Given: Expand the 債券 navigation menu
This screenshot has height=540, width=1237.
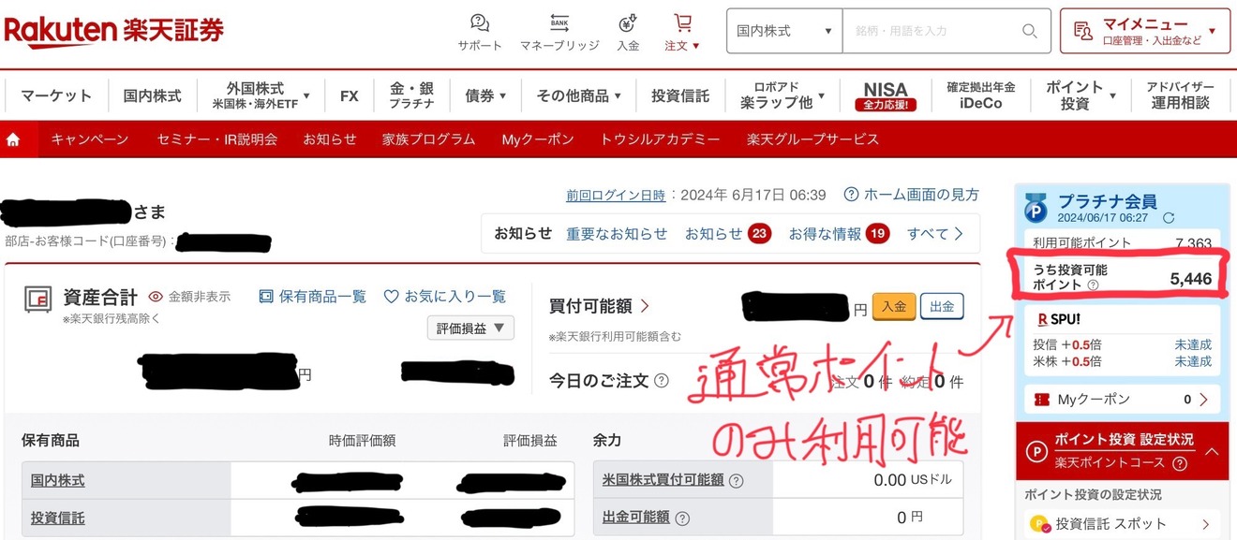Looking at the screenshot, I should pyautogui.click(x=485, y=95).
